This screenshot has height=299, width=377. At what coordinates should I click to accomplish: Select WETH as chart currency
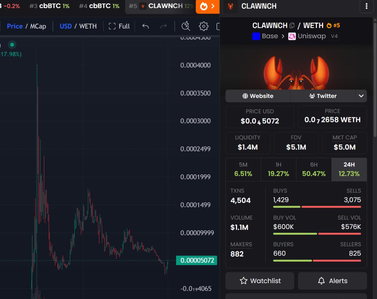[88, 26]
